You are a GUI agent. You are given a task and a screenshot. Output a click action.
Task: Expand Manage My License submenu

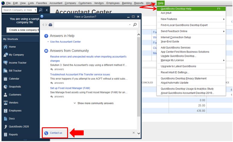click(224, 60)
